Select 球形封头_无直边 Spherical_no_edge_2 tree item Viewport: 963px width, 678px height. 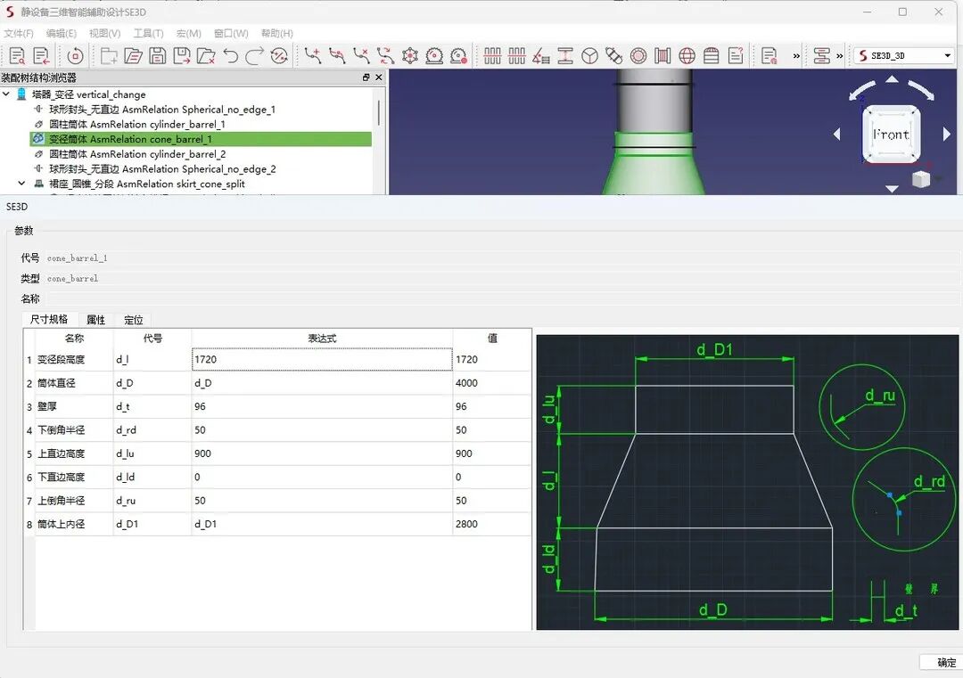coord(163,168)
